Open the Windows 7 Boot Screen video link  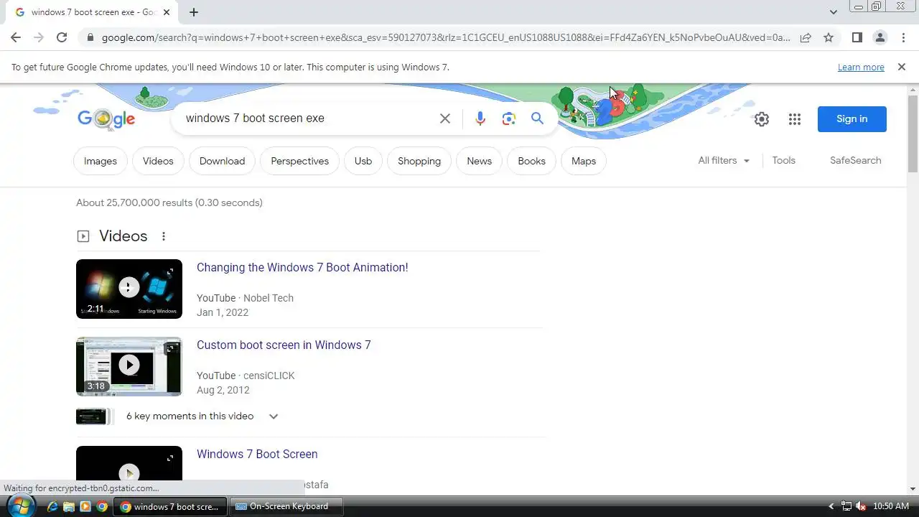pyautogui.click(x=257, y=454)
